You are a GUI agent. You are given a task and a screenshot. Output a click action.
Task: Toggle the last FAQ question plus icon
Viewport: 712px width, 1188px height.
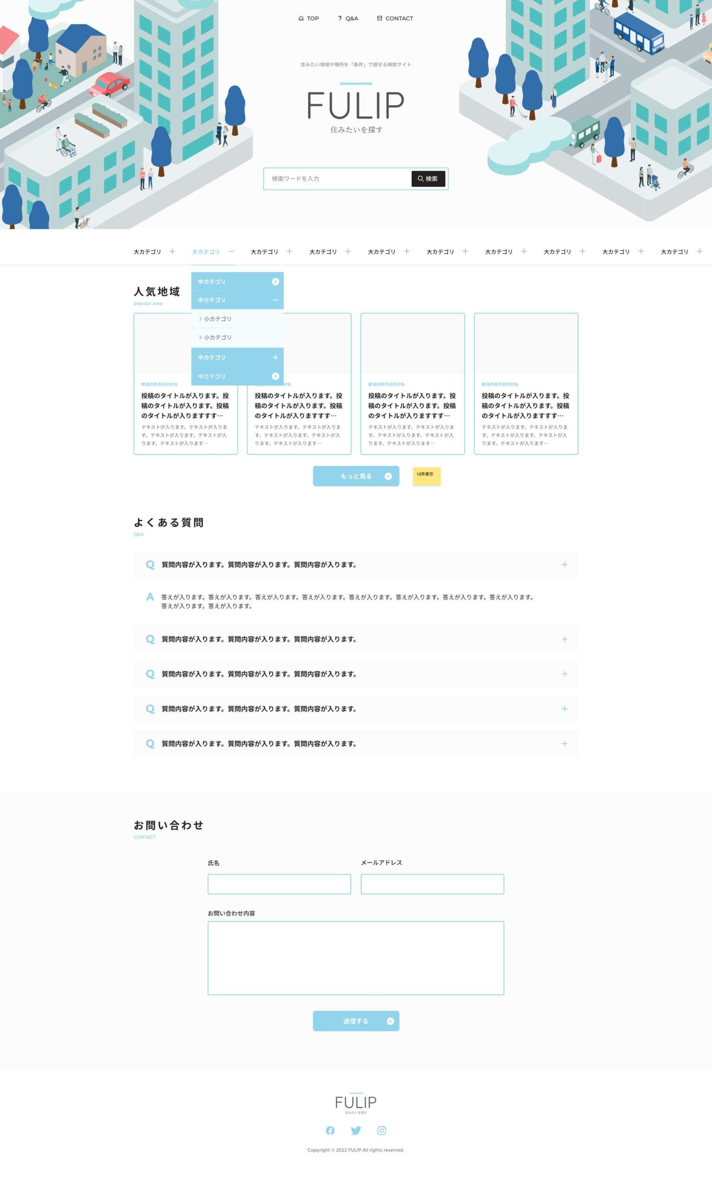[564, 744]
